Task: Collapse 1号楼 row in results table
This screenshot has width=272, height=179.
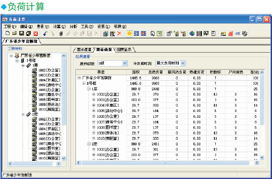Action: (84, 83)
